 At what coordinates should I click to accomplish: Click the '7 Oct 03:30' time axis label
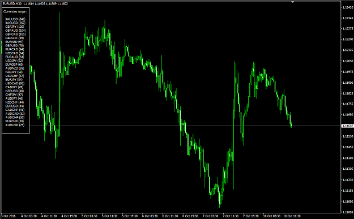(x=210, y=216)
